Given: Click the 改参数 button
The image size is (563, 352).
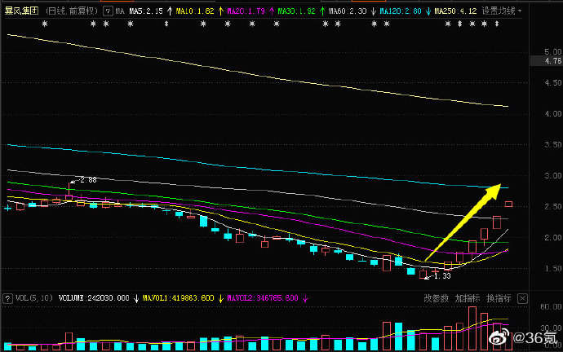Looking at the screenshot, I should pos(436,298).
